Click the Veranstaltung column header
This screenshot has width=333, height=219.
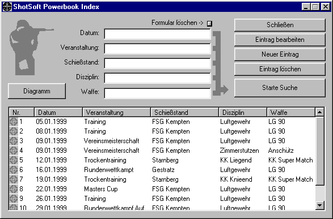117,112
